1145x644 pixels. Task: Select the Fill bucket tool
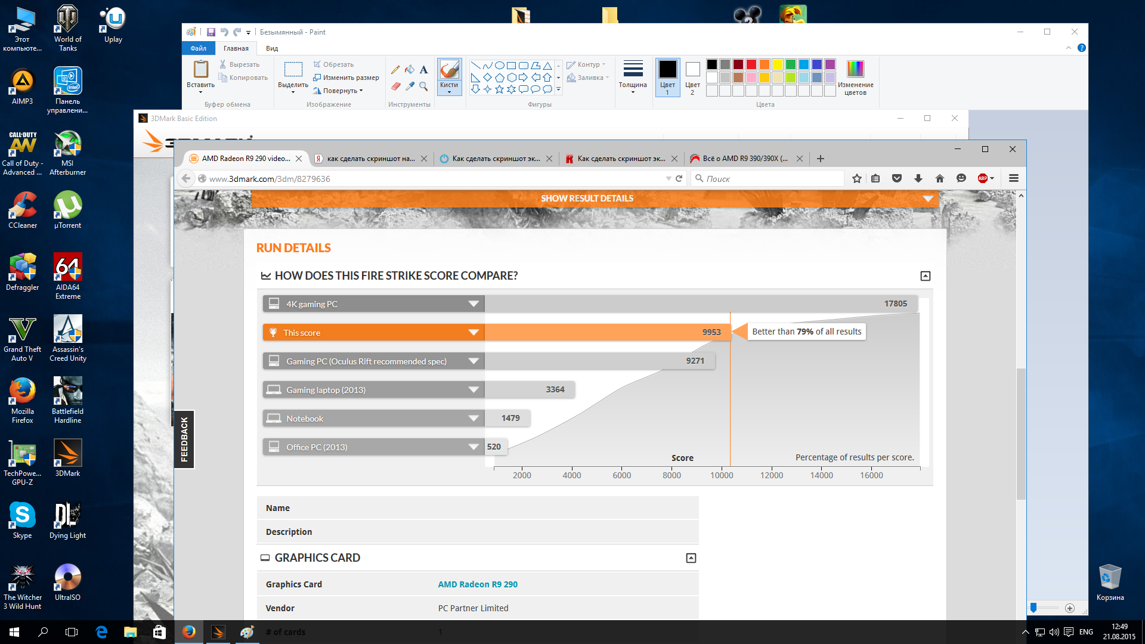click(410, 70)
